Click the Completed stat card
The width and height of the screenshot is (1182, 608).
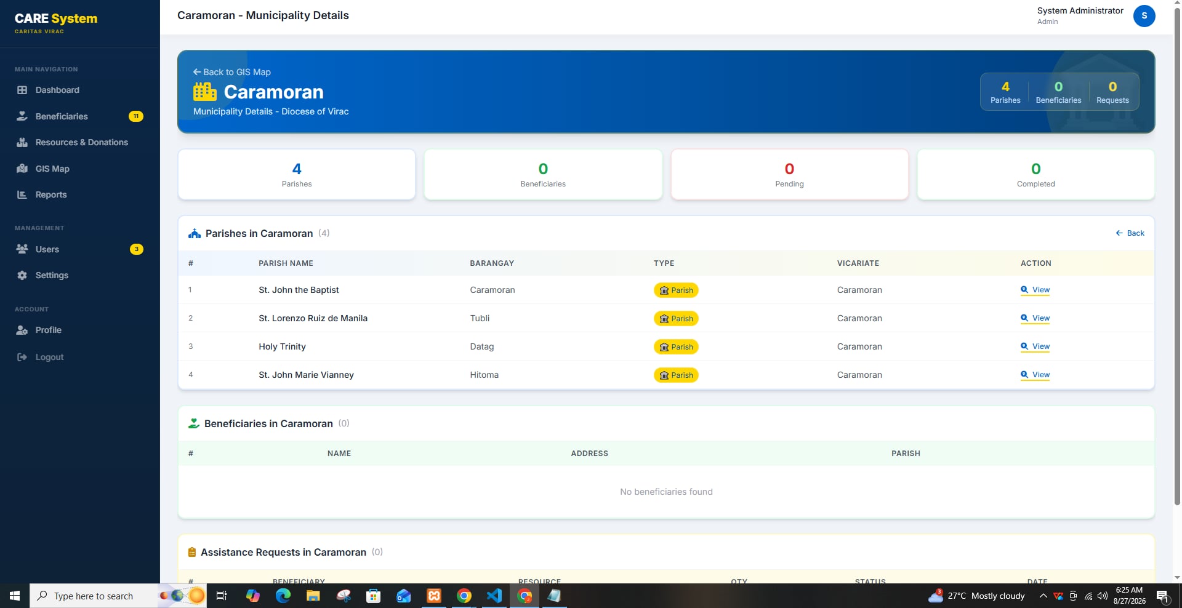[x=1035, y=175]
